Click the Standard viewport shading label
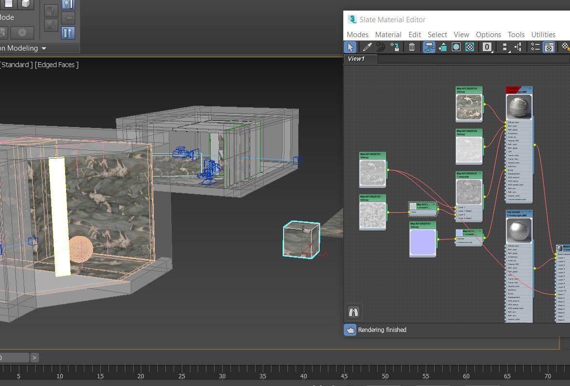This screenshot has height=386, width=570. click(x=16, y=65)
